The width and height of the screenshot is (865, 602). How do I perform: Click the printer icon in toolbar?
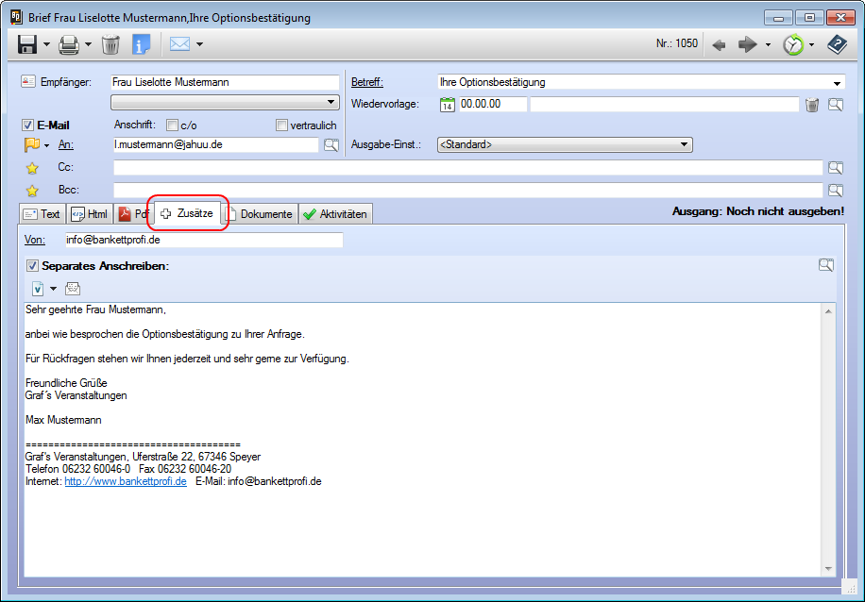pos(68,44)
